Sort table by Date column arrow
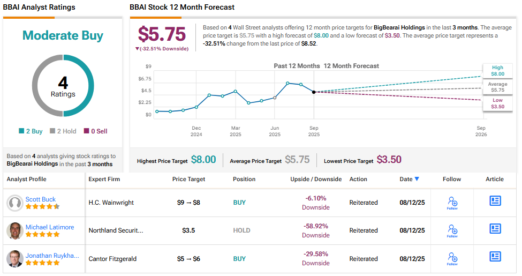 coord(417,179)
